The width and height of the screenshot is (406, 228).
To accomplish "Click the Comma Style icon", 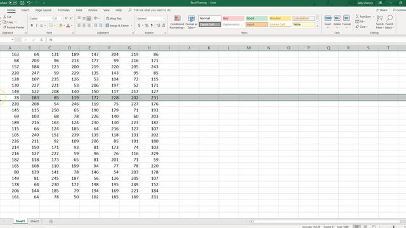I will pyautogui.click(x=152, y=25).
